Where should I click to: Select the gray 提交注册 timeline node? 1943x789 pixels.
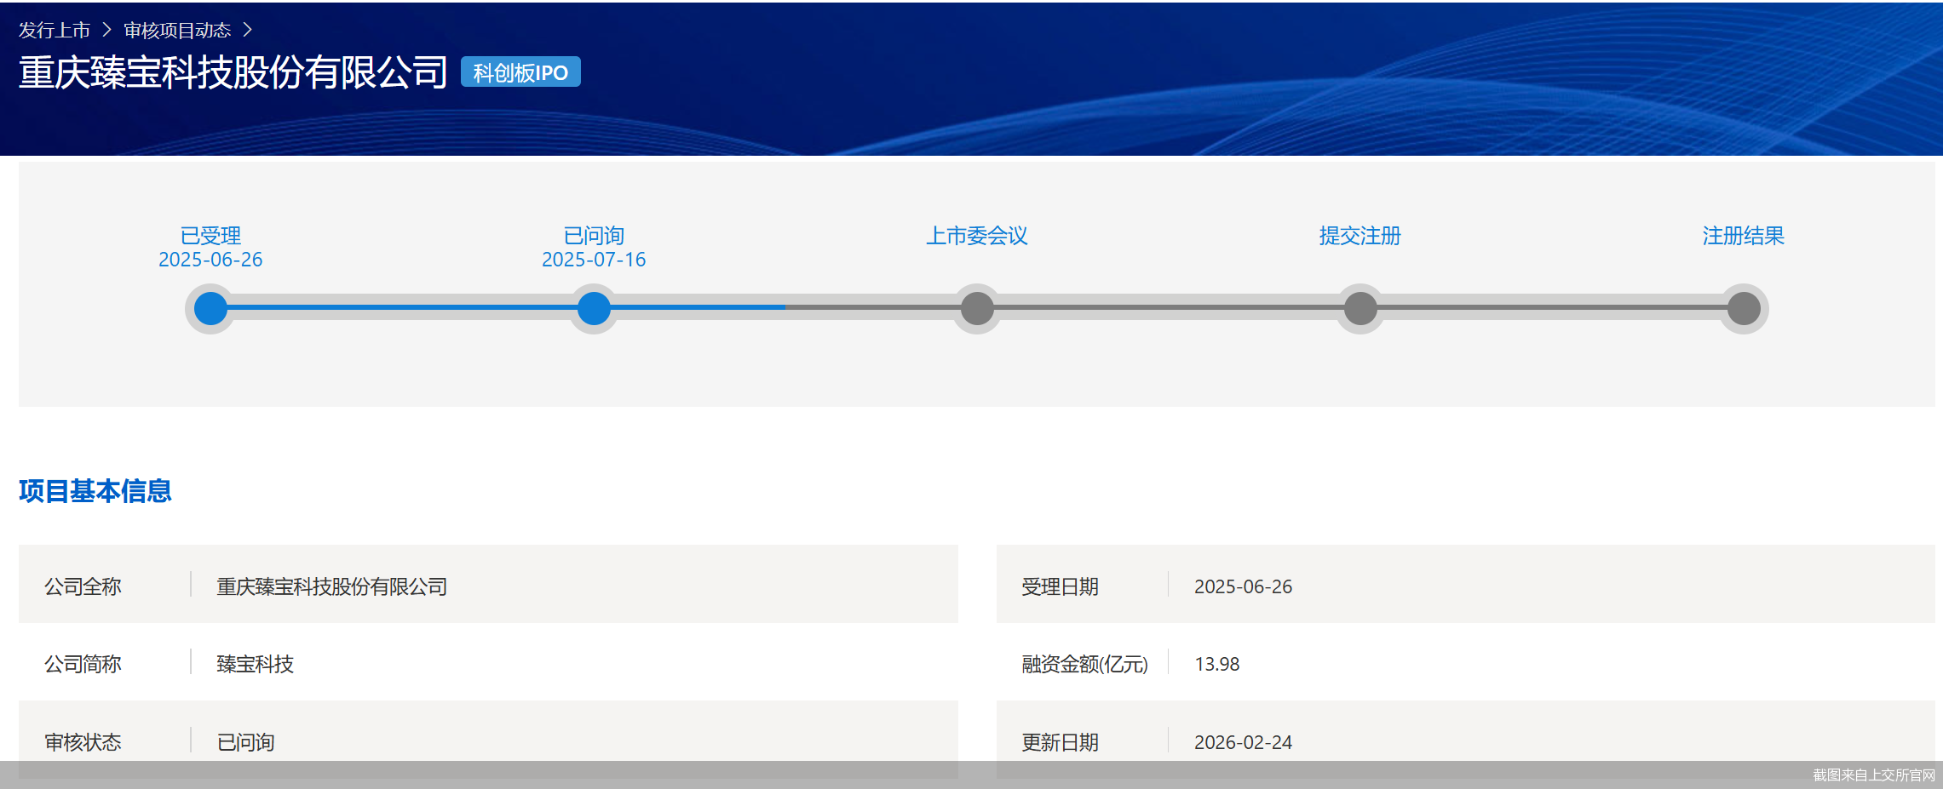1360,308
